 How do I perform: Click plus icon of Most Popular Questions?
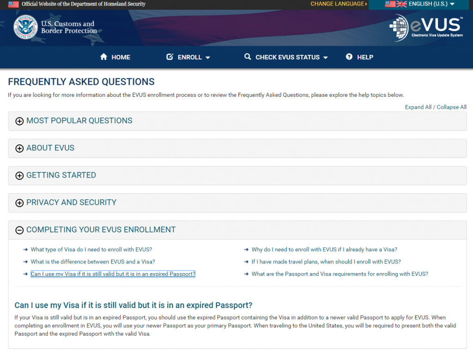19,121
